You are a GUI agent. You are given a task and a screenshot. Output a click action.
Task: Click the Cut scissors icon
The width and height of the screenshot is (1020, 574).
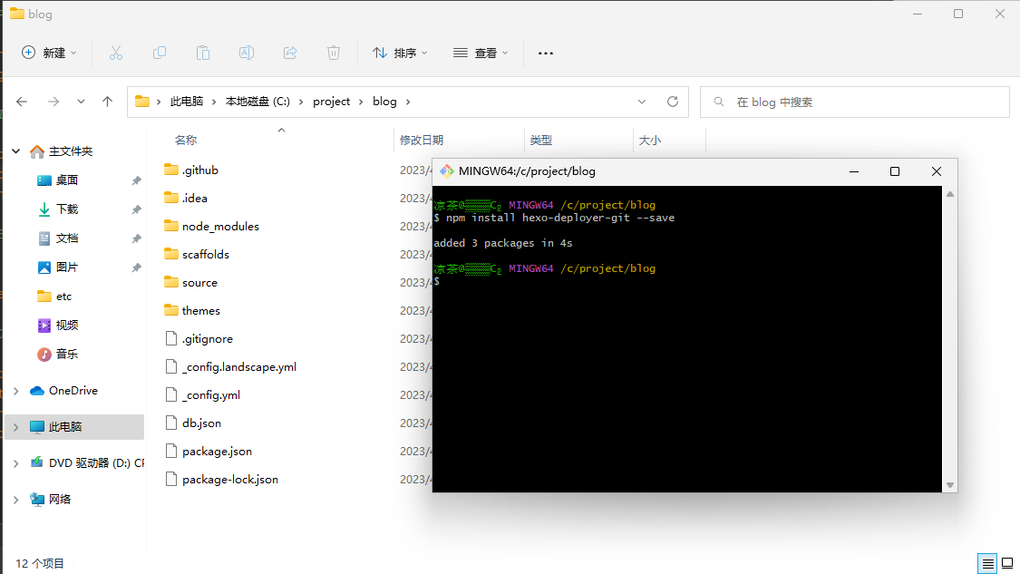(x=116, y=53)
